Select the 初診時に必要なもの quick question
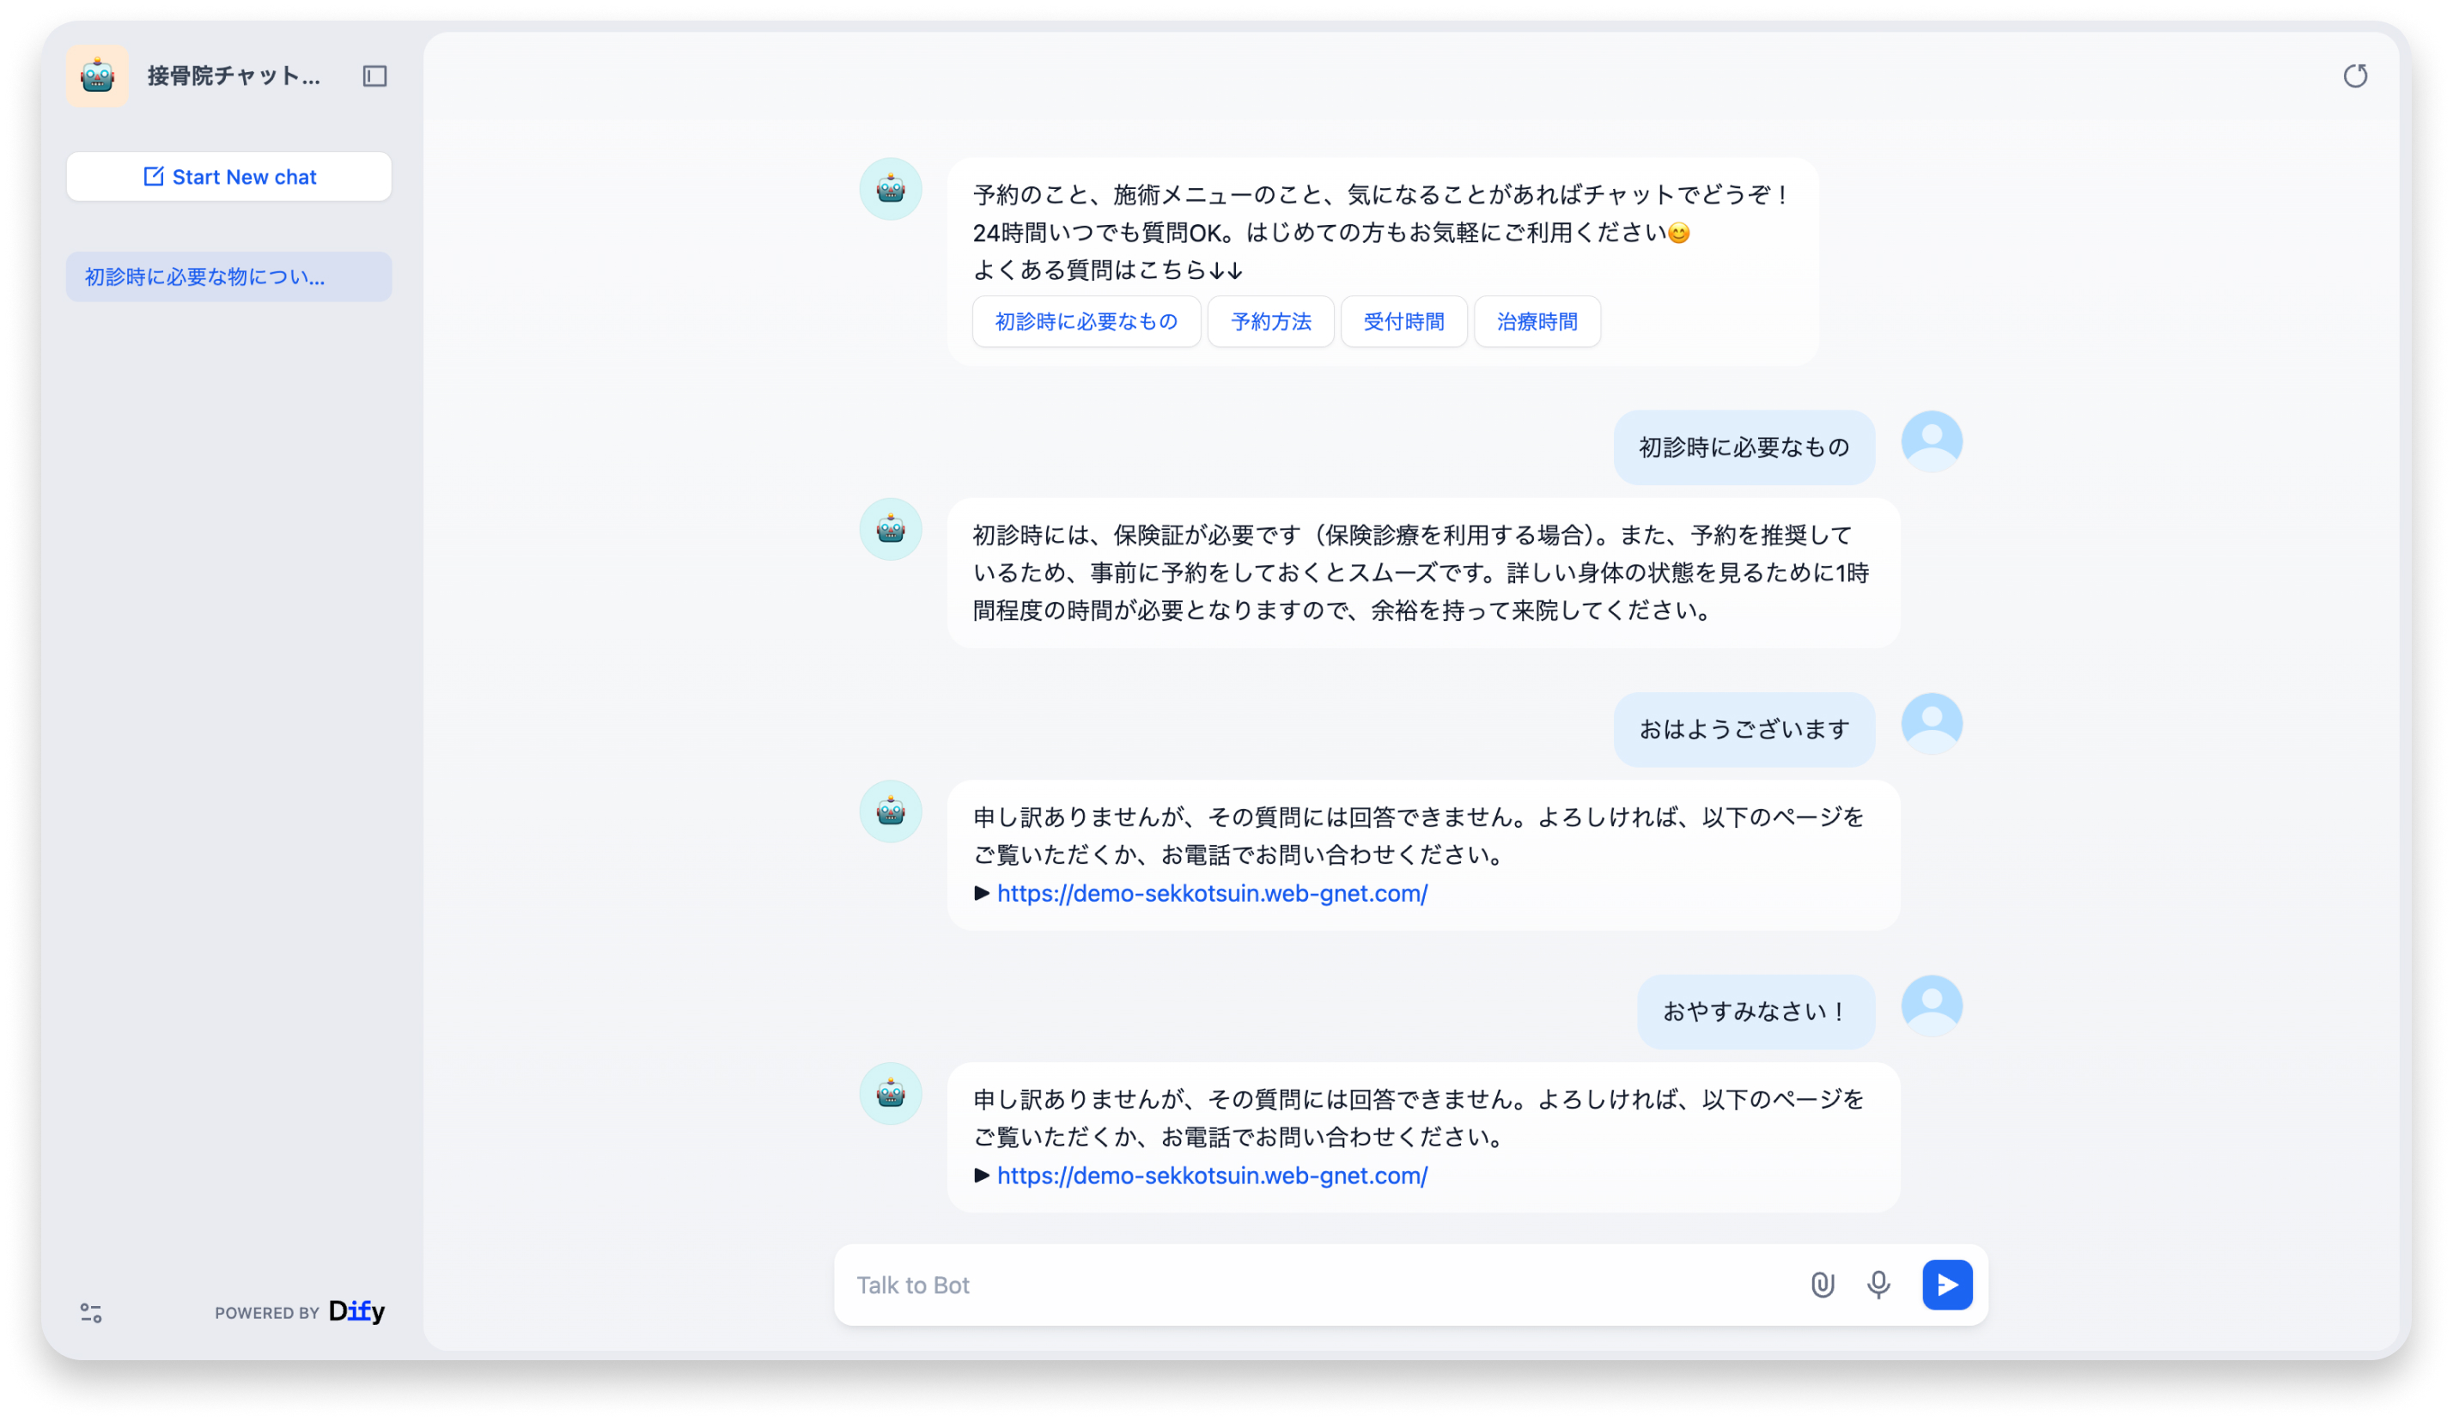The height and width of the screenshot is (1422, 2453). (x=1086, y=321)
